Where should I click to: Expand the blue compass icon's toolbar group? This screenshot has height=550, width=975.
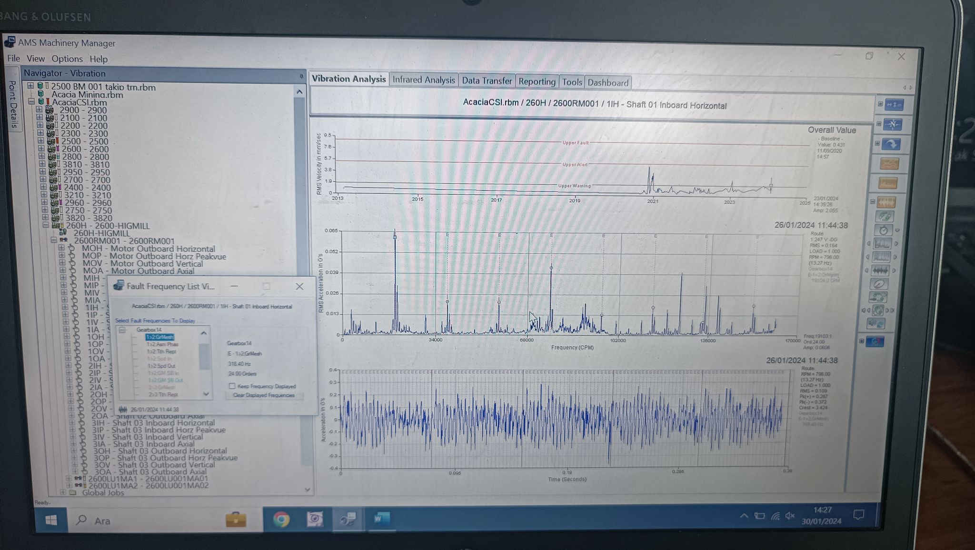[879, 124]
